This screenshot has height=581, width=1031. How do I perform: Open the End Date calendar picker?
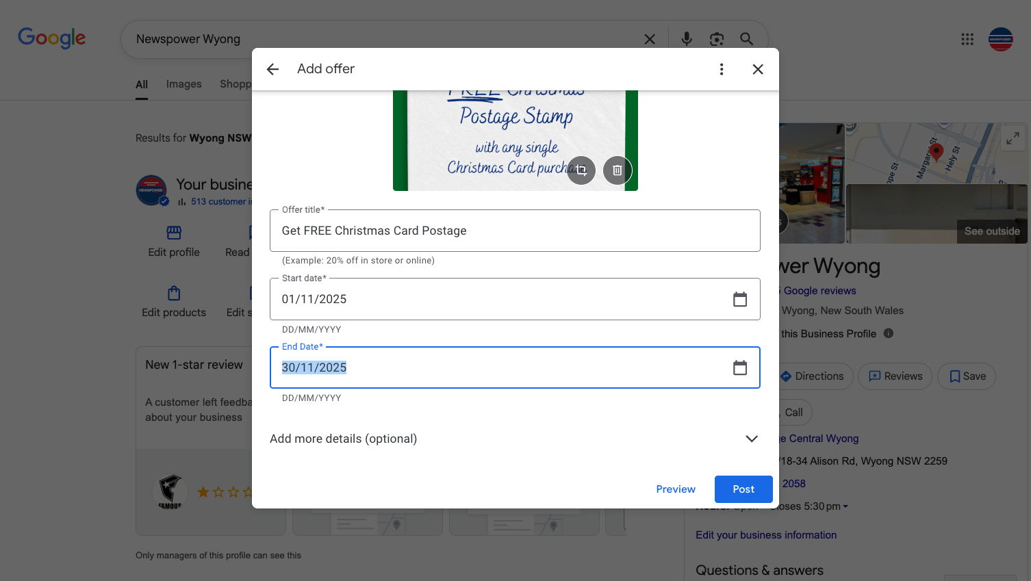(740, 367)
